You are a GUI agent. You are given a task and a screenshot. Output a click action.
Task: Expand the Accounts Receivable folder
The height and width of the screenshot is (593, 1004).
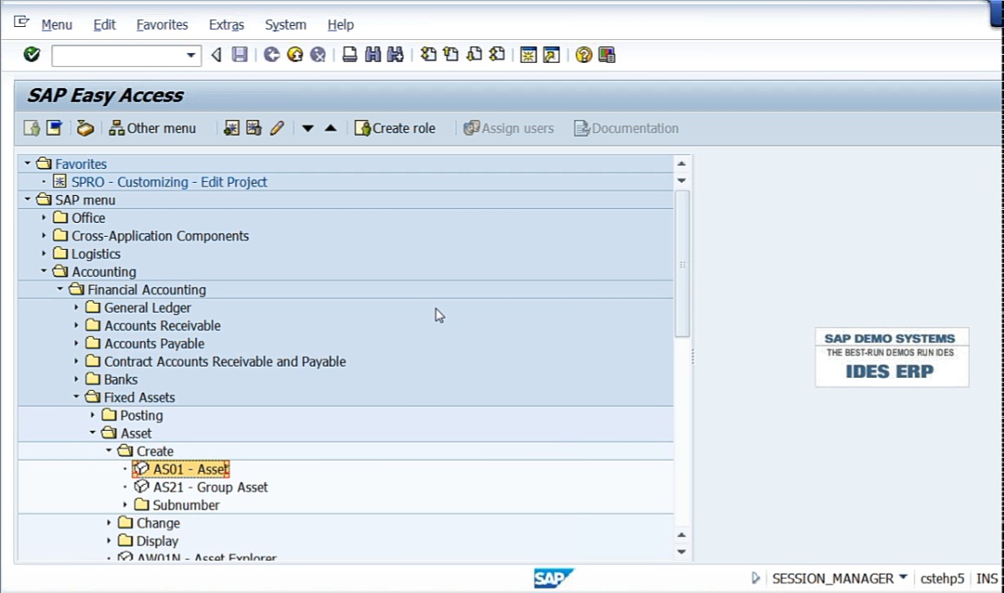pyautogui.click(x=77, y=326)
